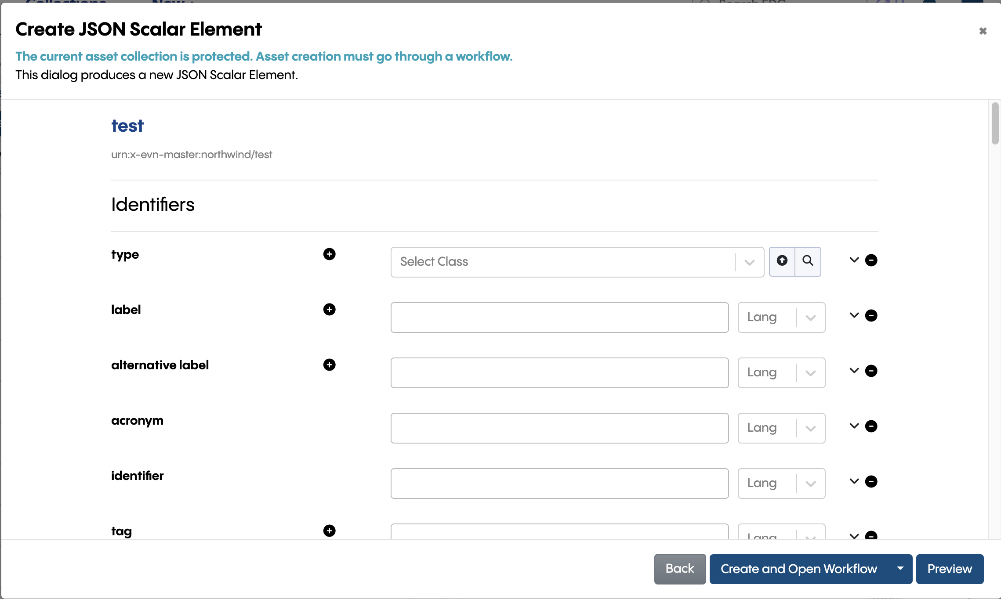Open class search with magnifier icon
1001x599 pixels.
point(808,261)
